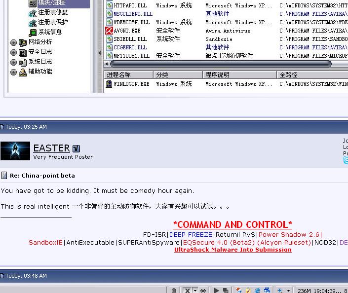348x293 pixels.
Task: Open the EASTER username profile link
Action: 51,148
